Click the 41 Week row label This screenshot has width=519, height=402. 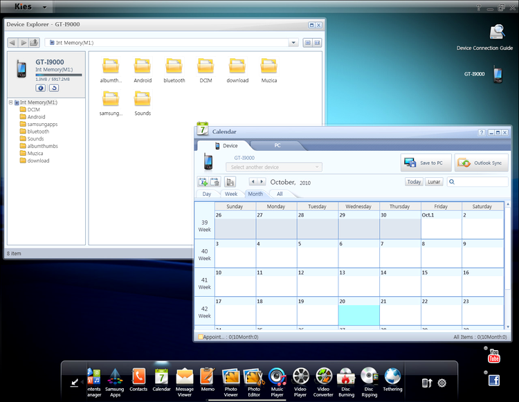[x=205, y=283]
